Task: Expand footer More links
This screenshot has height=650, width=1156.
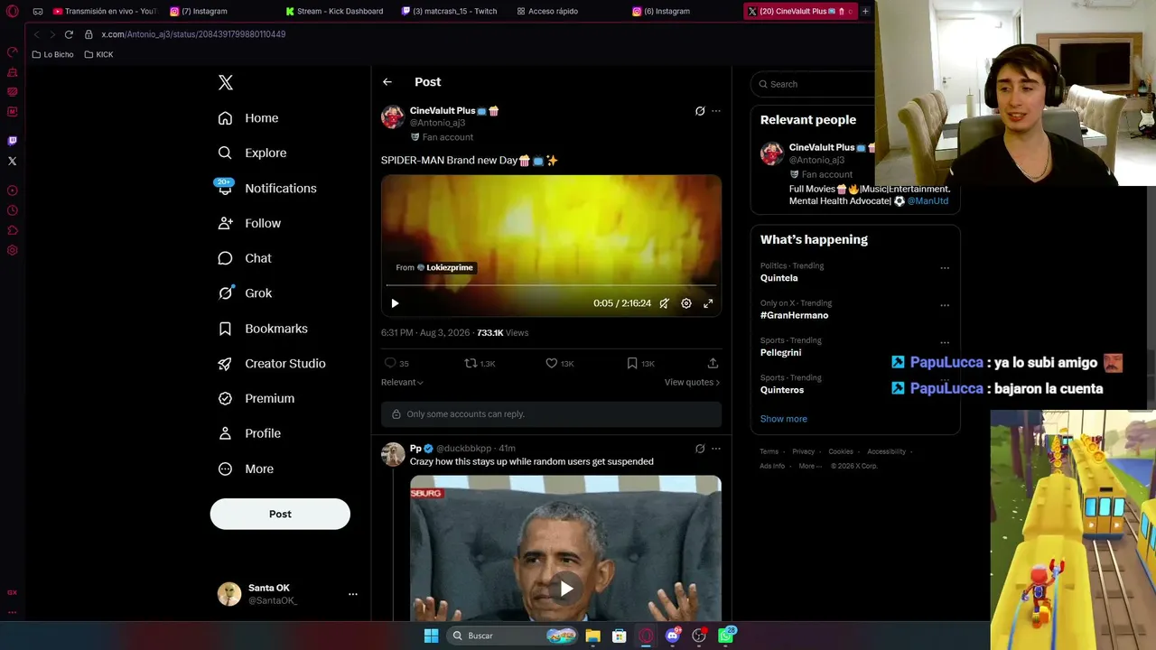Action: (810, 466)
